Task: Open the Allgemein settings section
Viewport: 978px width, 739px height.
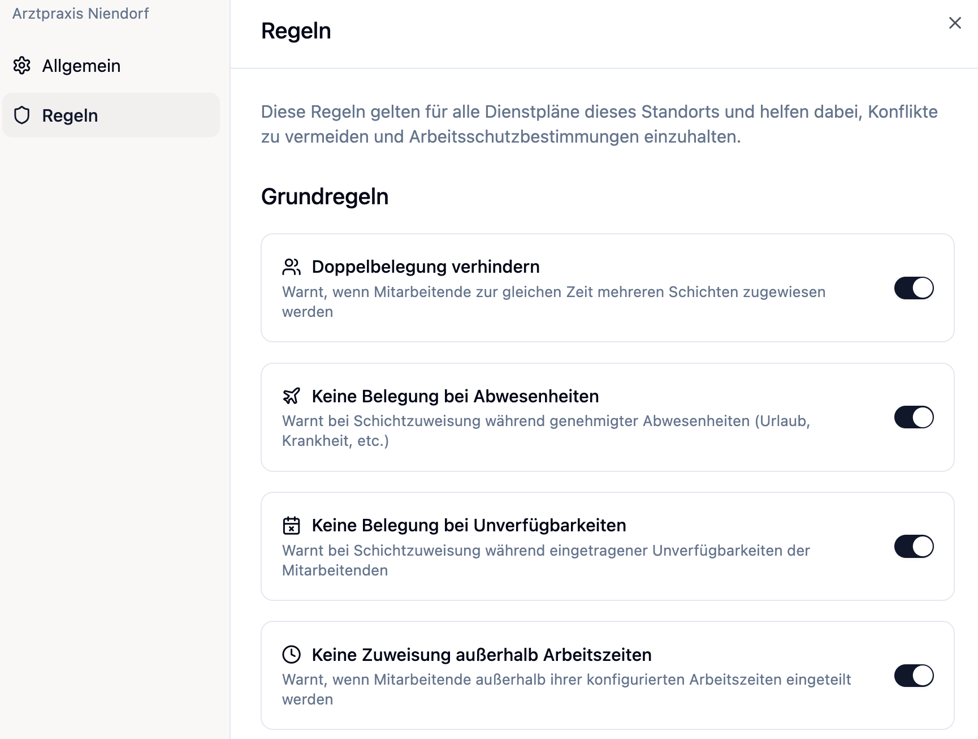Action: [81, 66]
